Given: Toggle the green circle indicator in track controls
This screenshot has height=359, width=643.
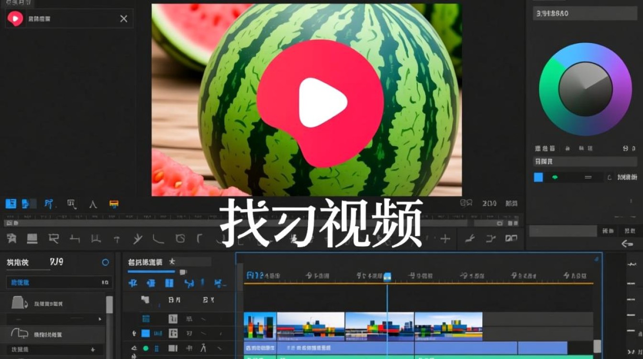Looking at the screenshot, I should (145, 348).
